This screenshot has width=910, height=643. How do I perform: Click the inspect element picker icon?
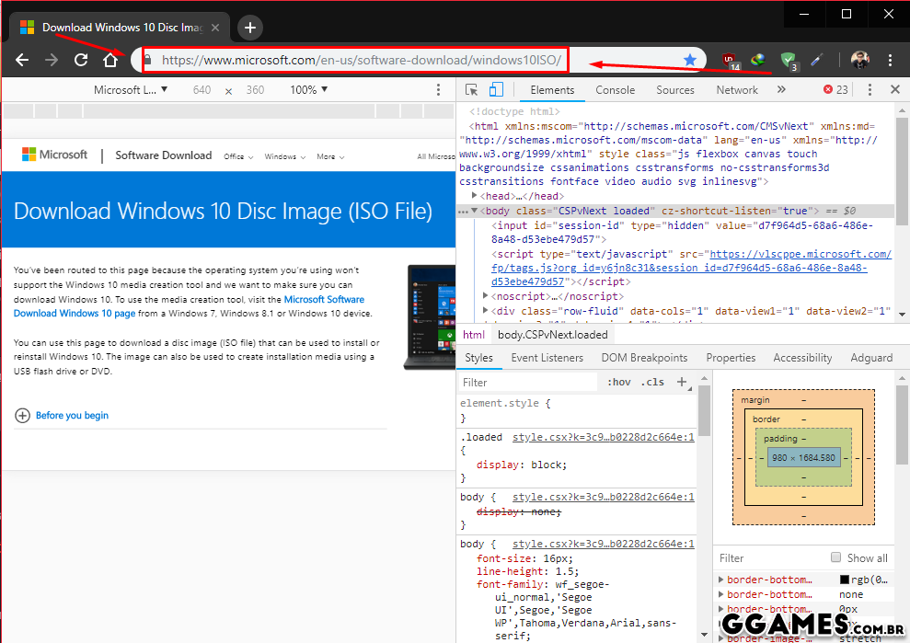(x=472, y=90)
